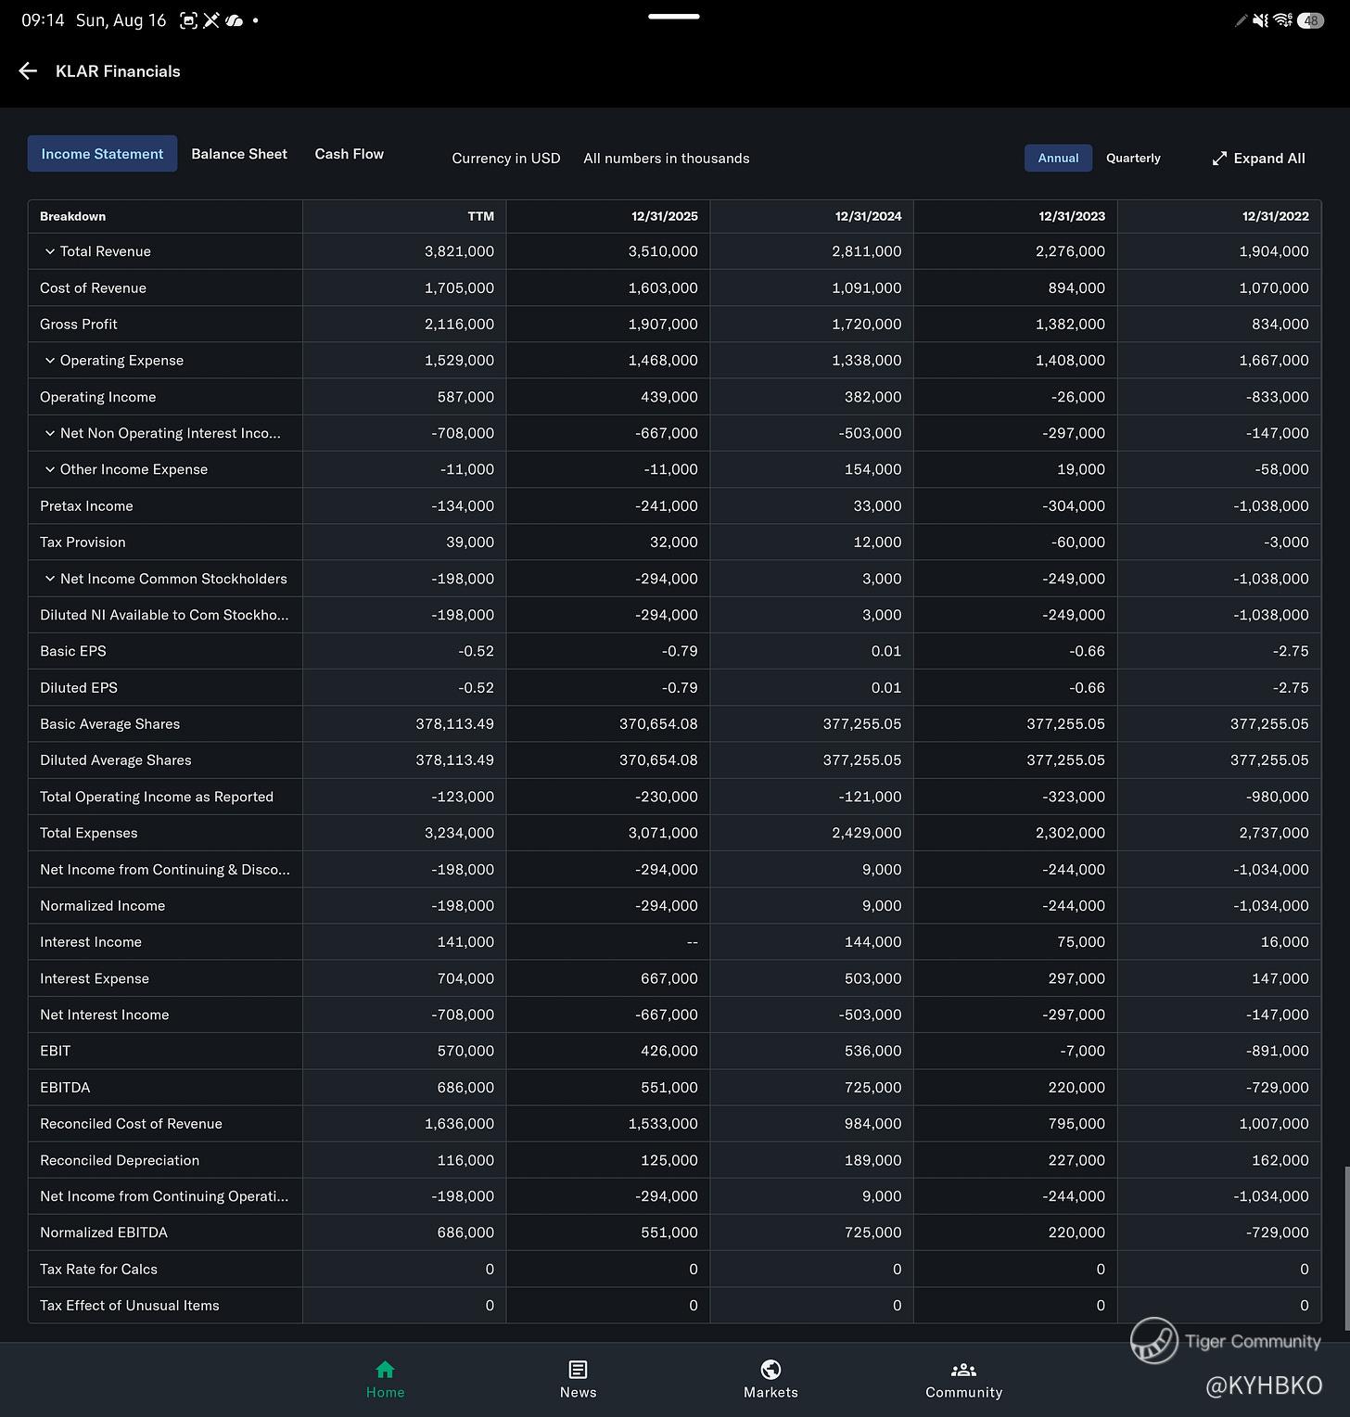Open the News icon in bottom bar
This screenshot has width=1350, height=1417.
tap(578, 1369)
